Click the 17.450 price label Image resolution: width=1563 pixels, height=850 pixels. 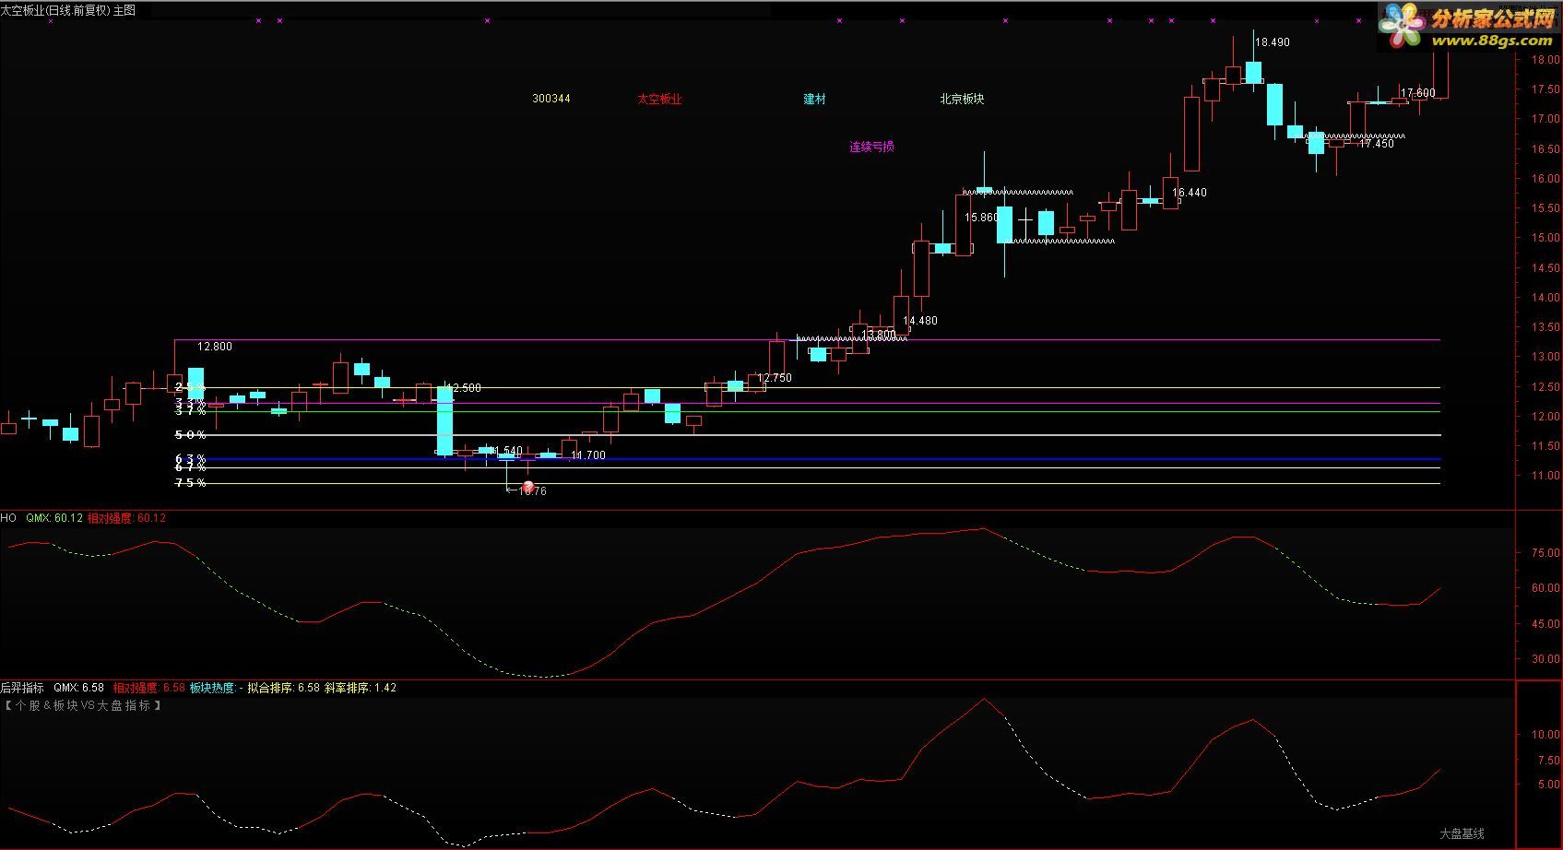[x=1377, y=144]
